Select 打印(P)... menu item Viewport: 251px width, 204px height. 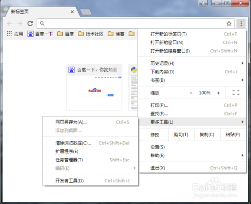[x=192, y=105]
